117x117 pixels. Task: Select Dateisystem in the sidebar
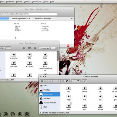tap(50, 94)
